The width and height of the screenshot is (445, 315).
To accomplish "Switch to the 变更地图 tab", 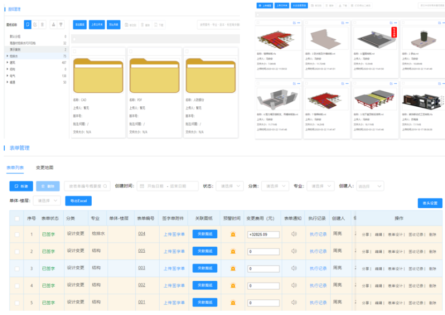I will [x=44, y=167].
